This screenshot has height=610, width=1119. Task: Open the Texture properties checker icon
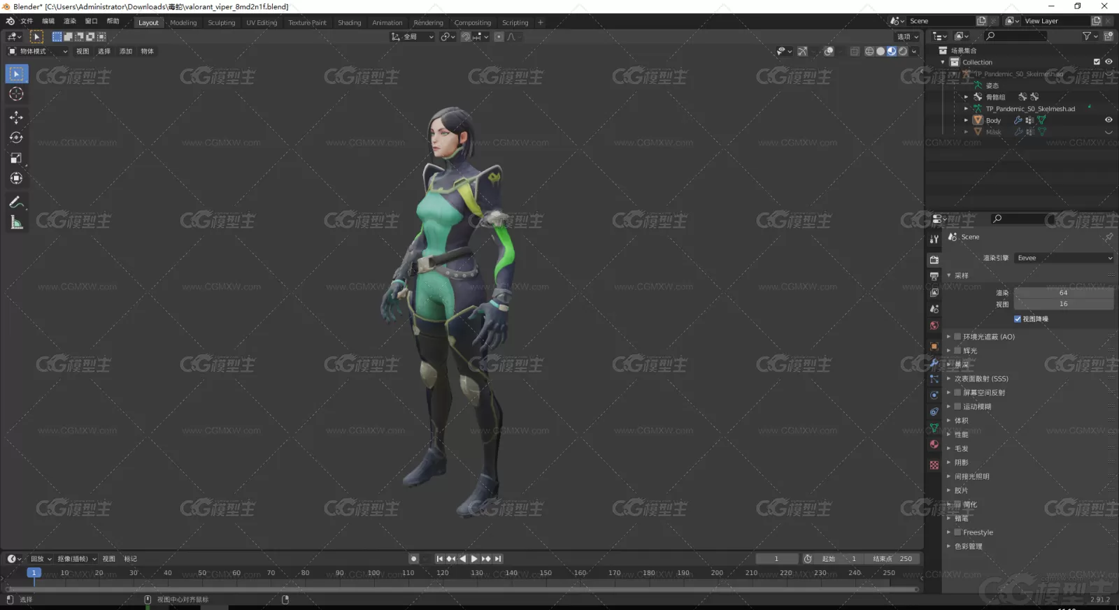(x=934, y=465)
